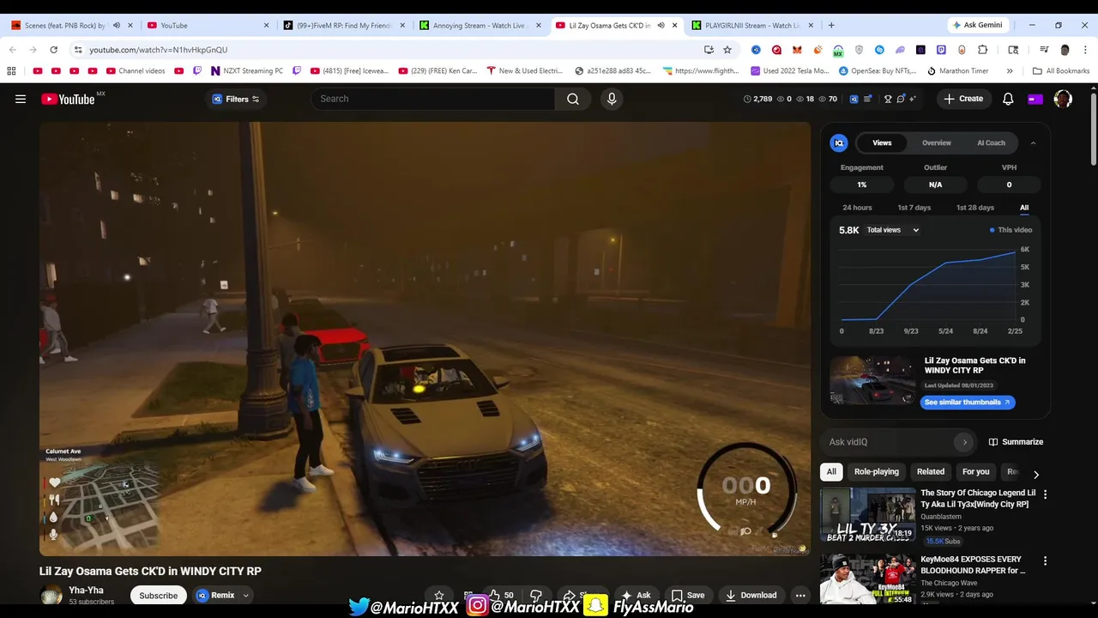Toggle This video legend in chart
1098x618 pixels.
(x=1011, y=230)
